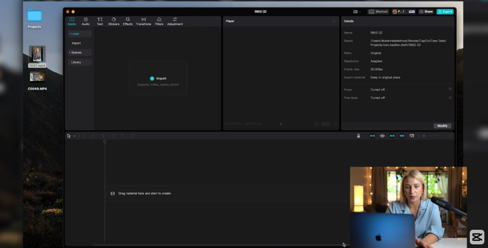The height and width of the screenshot is (248, 488).
Task: Click the Free layer 'Turned off' value
Action: pyautogui.click(x=378, y=98)
